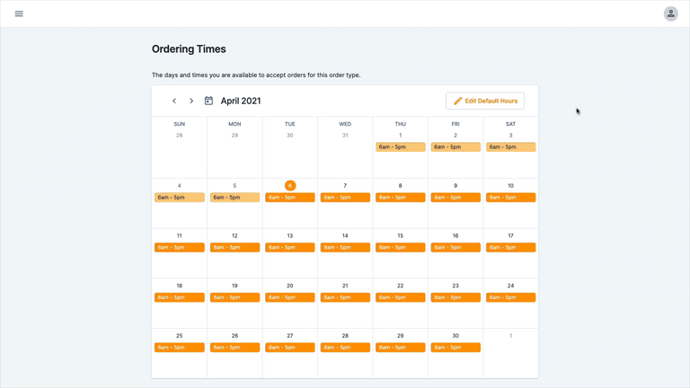Open the 6am - 5pm hours on April 8

pos(401,198)
